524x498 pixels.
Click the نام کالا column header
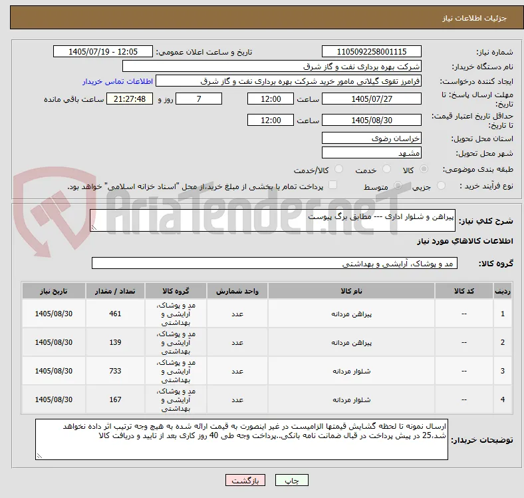click(x=351, y=291)
